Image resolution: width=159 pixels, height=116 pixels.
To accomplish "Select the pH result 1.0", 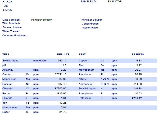I will (64, 65).
